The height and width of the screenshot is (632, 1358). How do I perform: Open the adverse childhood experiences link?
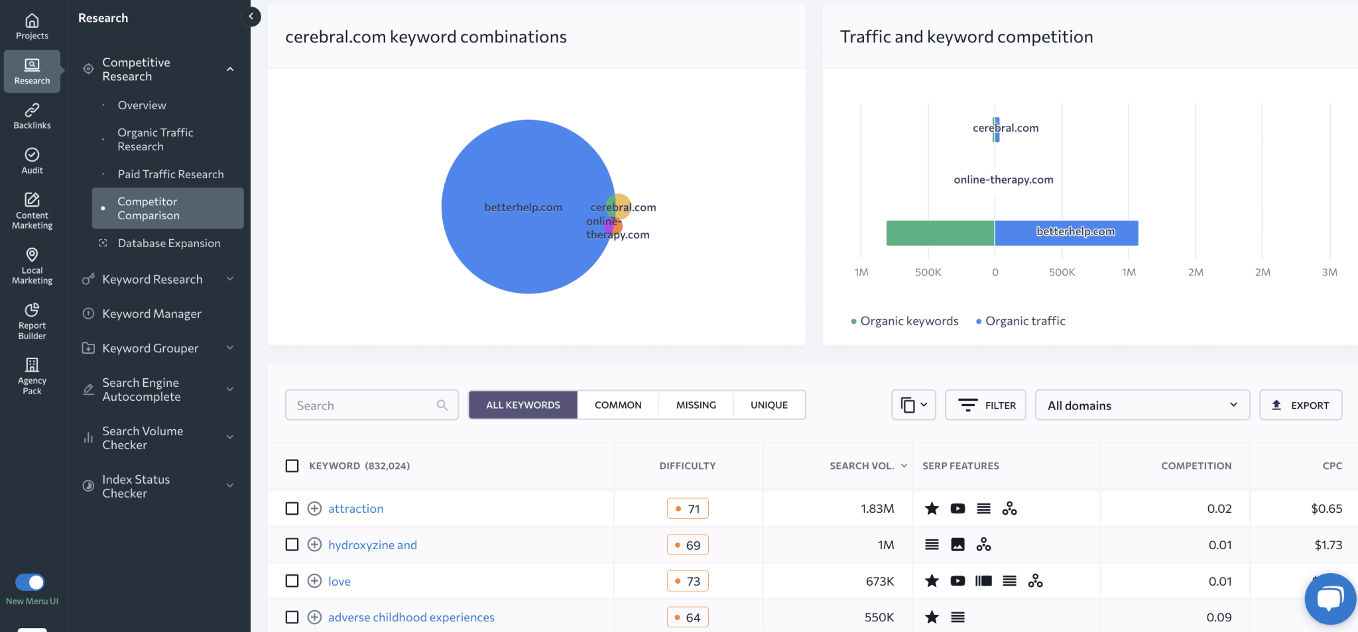click(411, 617)
